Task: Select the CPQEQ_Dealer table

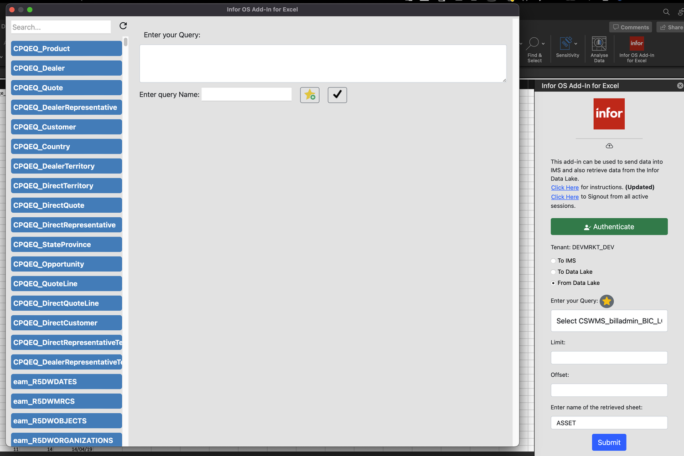Action: pos(67,68)
